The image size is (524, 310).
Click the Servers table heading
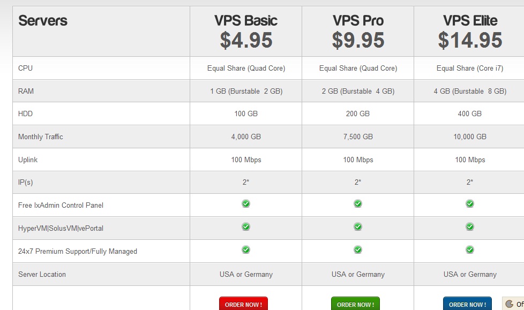43,21
